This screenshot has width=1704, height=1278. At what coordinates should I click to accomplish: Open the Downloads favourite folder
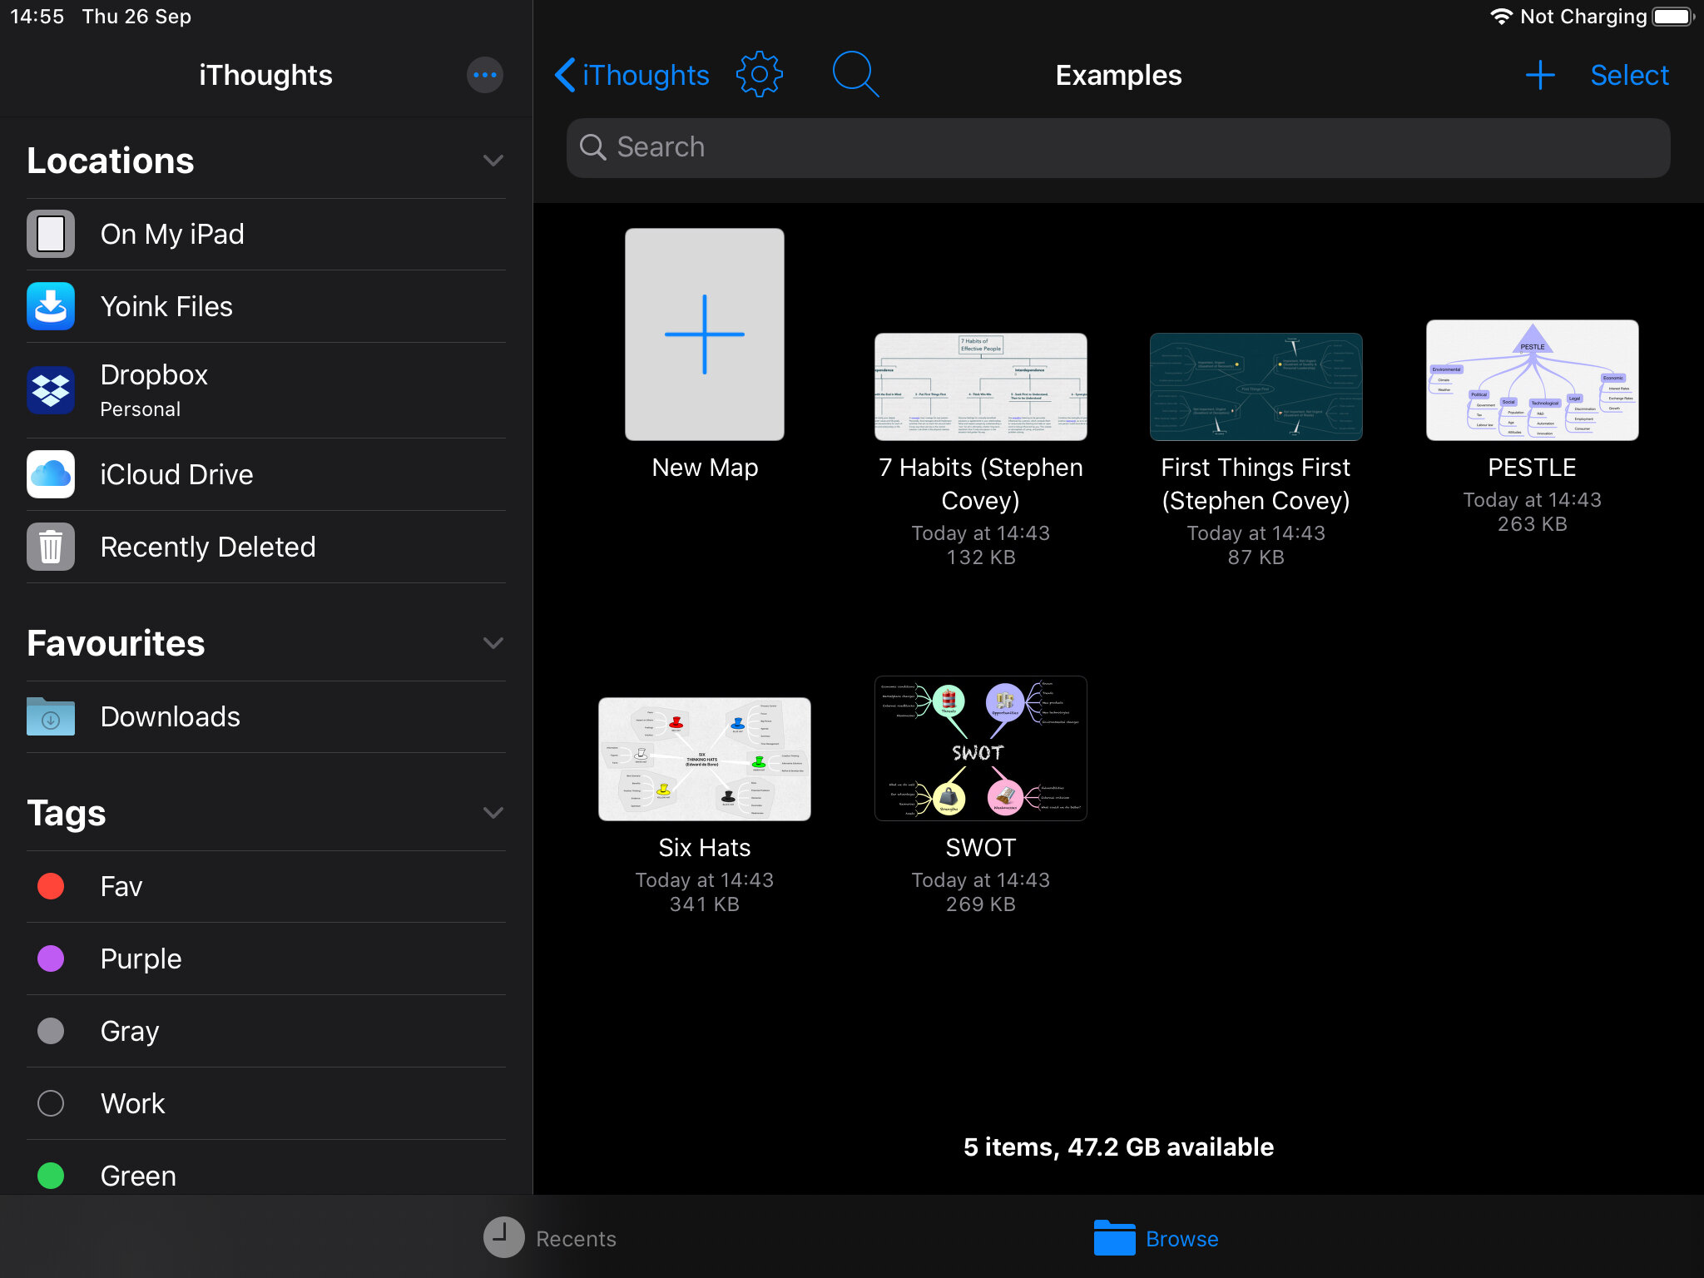click(x=266, y=716)
